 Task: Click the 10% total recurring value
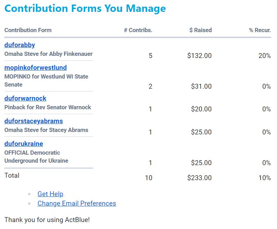click(264, 178)
